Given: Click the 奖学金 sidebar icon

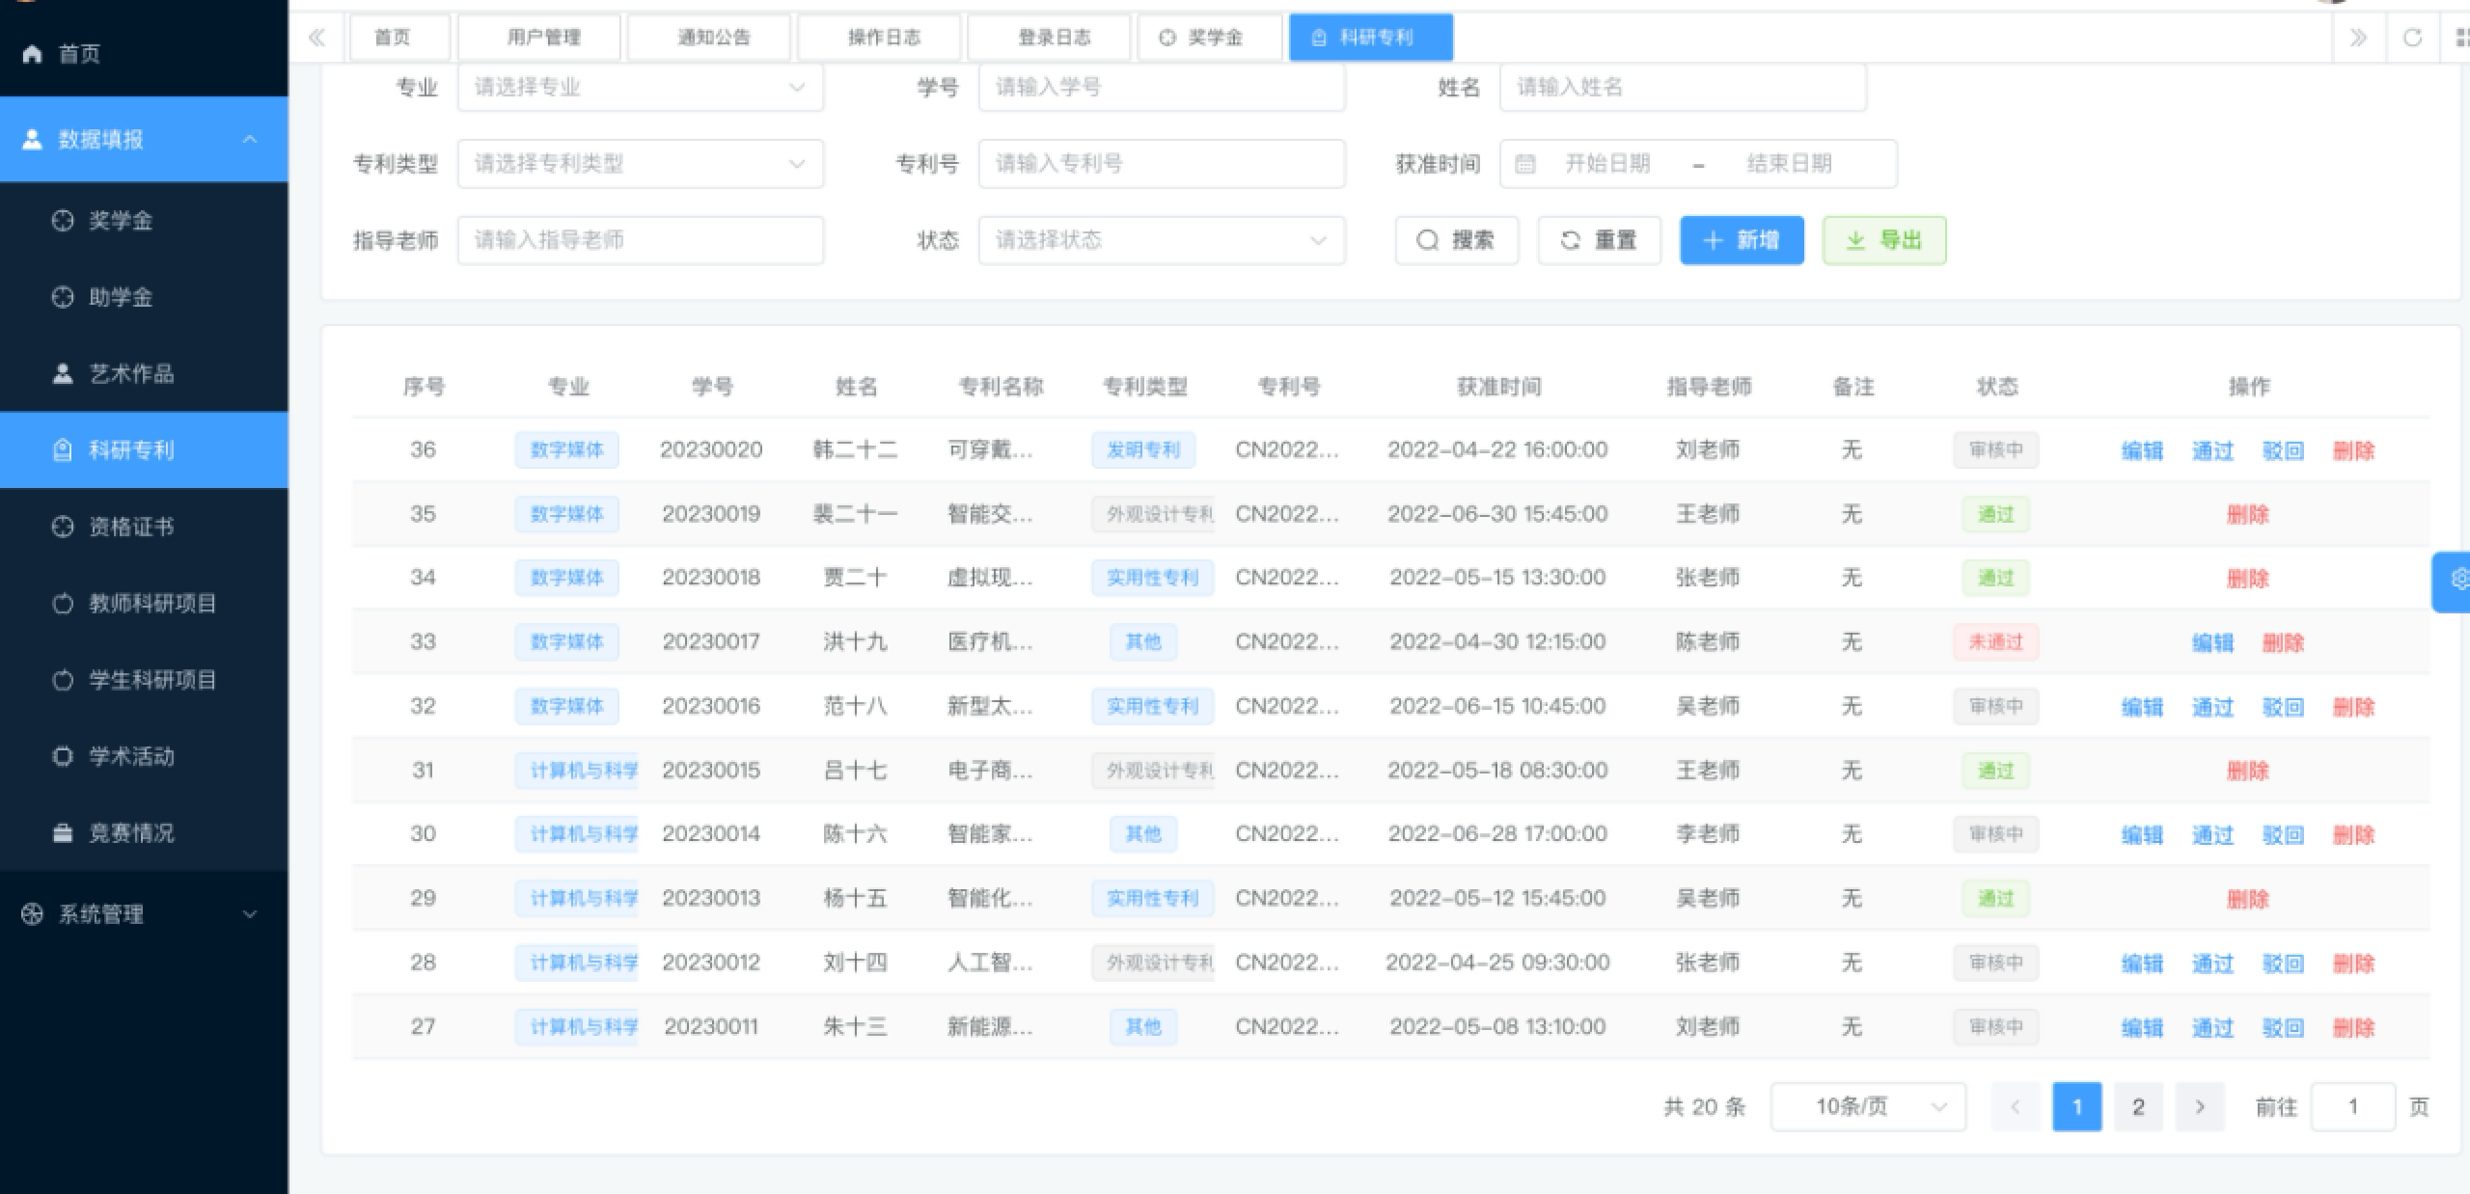Looking at the screenshot, I should [x=63, y=221].
